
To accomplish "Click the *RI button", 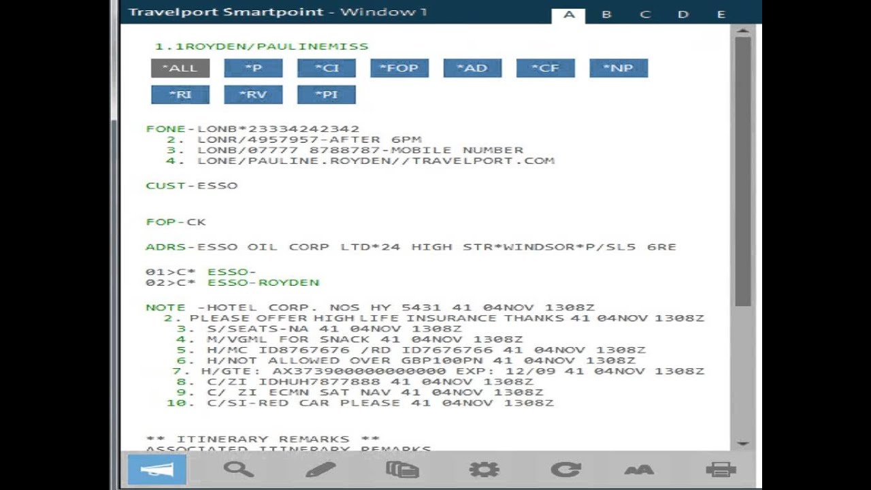I will (x=180, y=95).
